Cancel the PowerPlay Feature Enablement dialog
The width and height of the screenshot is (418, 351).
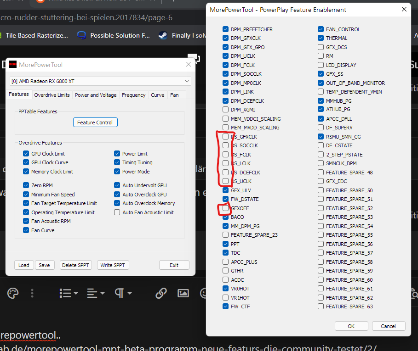[x=389, y=326]
